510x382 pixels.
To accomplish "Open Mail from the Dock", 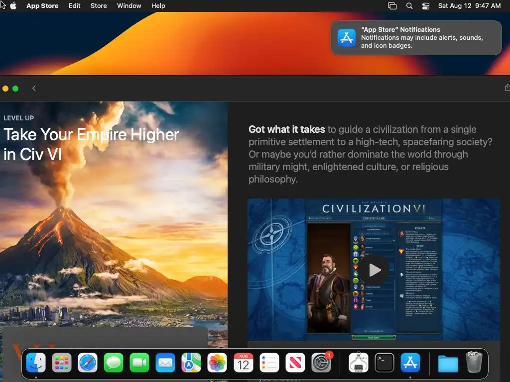I will click(x=165, y=363).
